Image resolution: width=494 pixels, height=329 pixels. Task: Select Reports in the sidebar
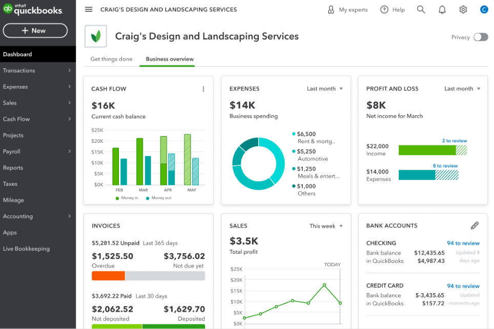[13, 168]
